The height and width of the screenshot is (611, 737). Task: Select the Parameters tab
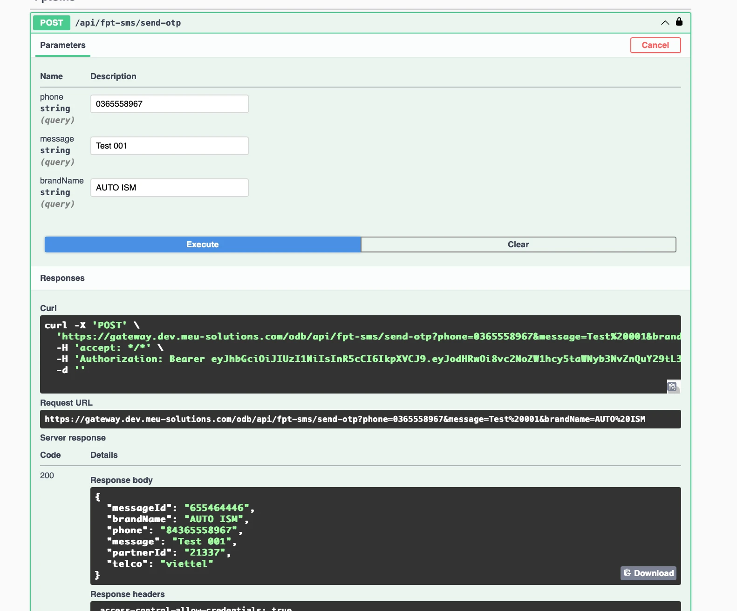[63, 45]
